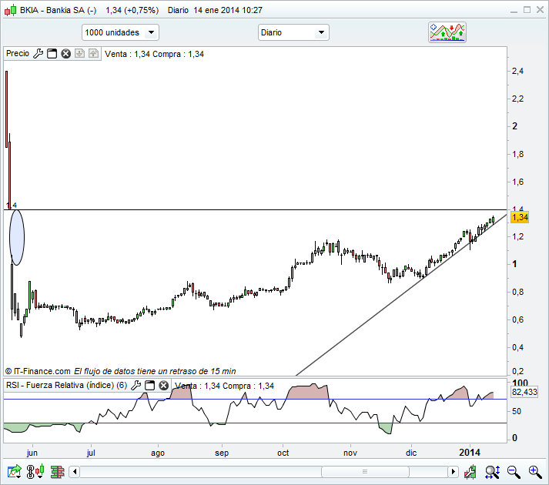549x485 pixels.
Task: Click the scrollbar left arrow
Action: tap(75, 471)
